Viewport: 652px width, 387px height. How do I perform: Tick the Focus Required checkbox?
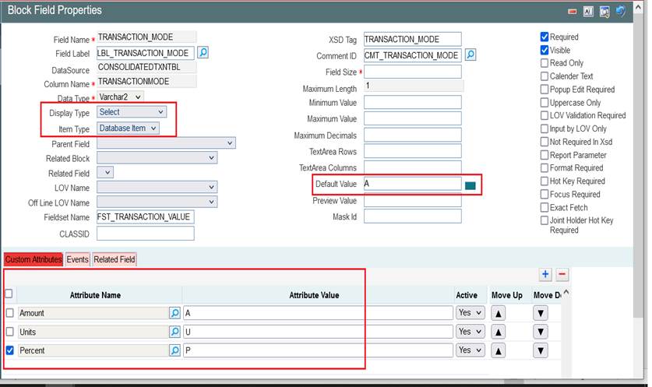pyautogui.click(x=545, y=194)
